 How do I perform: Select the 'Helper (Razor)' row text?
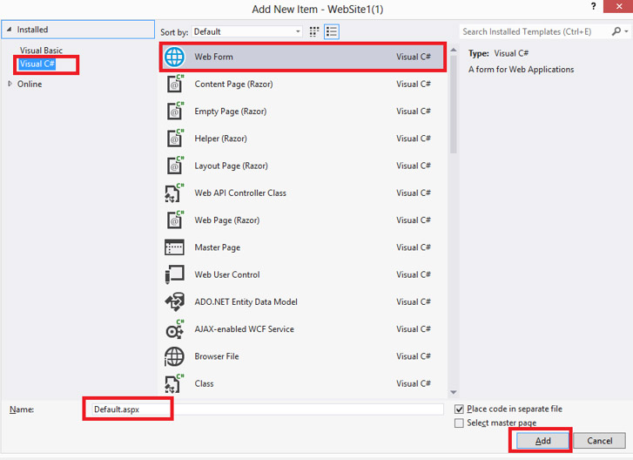point(220,139)
